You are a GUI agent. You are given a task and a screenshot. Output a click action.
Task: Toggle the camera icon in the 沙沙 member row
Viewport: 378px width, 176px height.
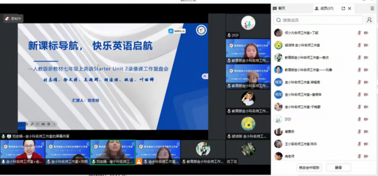tap(366, 119)
